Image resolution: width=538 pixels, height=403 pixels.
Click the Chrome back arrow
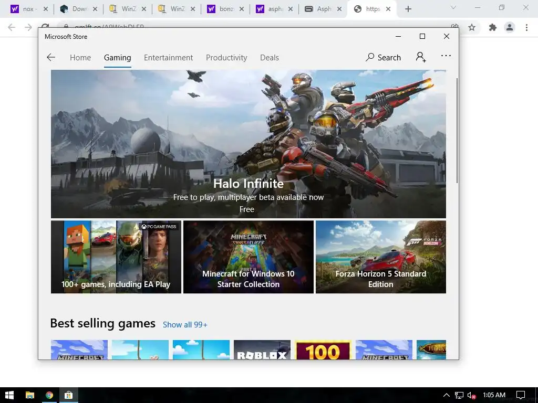point(12,27)
